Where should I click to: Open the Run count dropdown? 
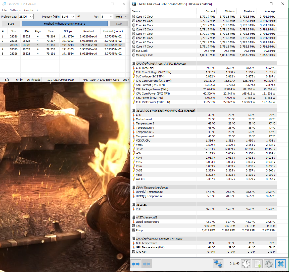pos(111,17)
